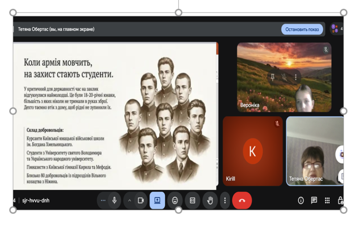The height and width of the screenshot is (227, 358).
Task: Open more options vertical dots in control bar
Action: click(x=225, y=201)
